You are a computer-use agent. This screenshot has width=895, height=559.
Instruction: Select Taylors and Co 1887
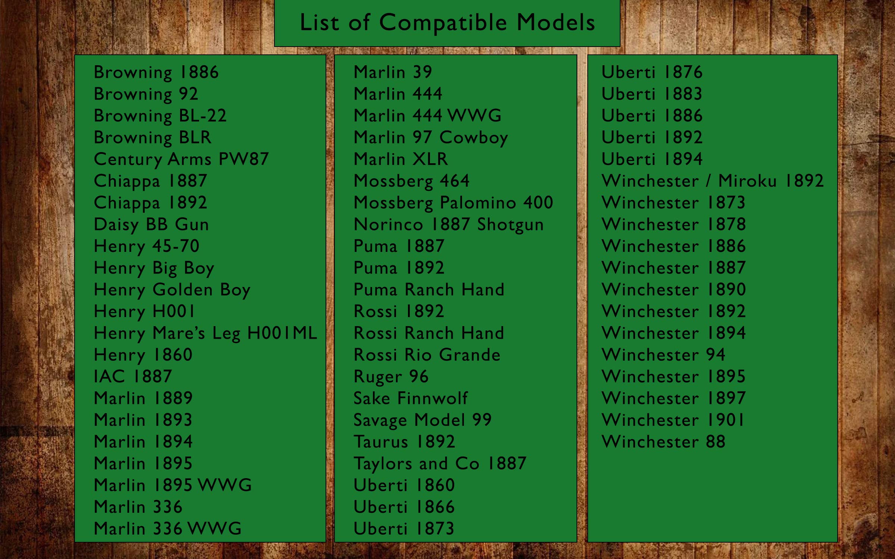pos(440,464)
